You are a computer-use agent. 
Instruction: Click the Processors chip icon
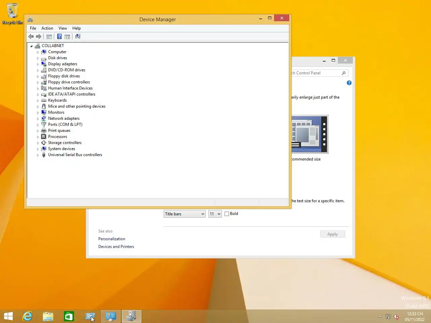pos(44,137)
